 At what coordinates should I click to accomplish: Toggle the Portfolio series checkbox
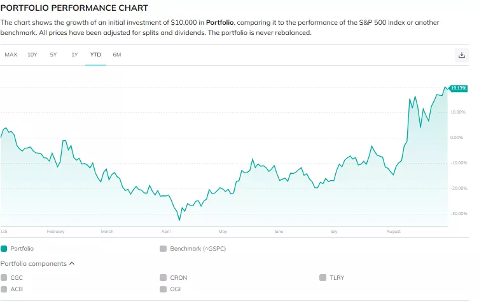[4, 249]
